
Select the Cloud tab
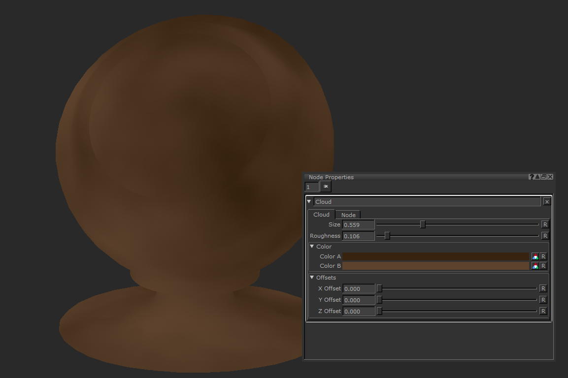tap(321, 214)
